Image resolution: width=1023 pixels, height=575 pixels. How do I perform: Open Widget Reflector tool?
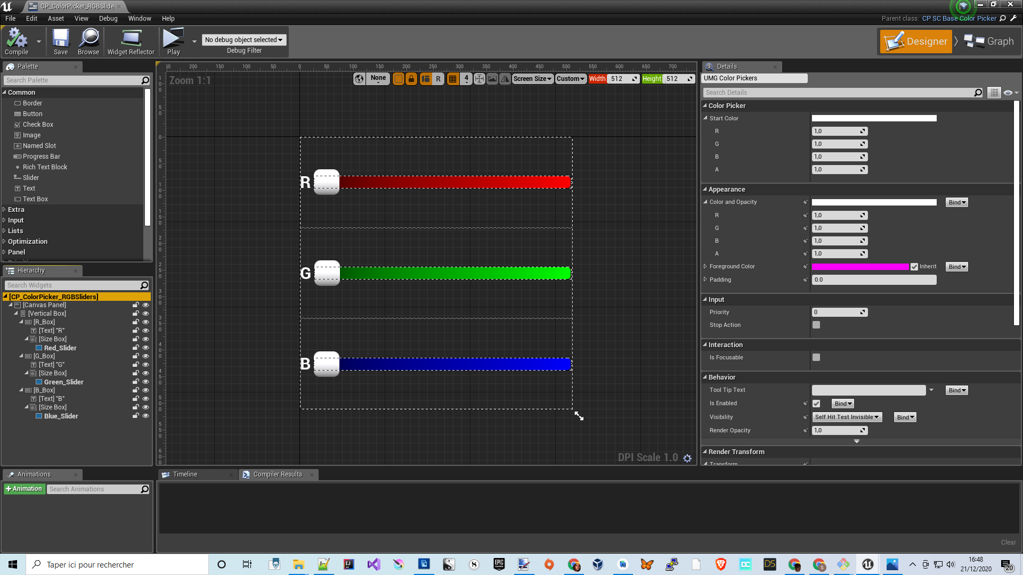click(x=131, y=42)
